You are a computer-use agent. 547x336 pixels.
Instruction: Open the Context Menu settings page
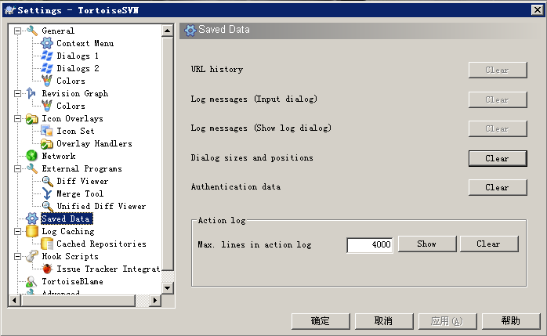85,43
